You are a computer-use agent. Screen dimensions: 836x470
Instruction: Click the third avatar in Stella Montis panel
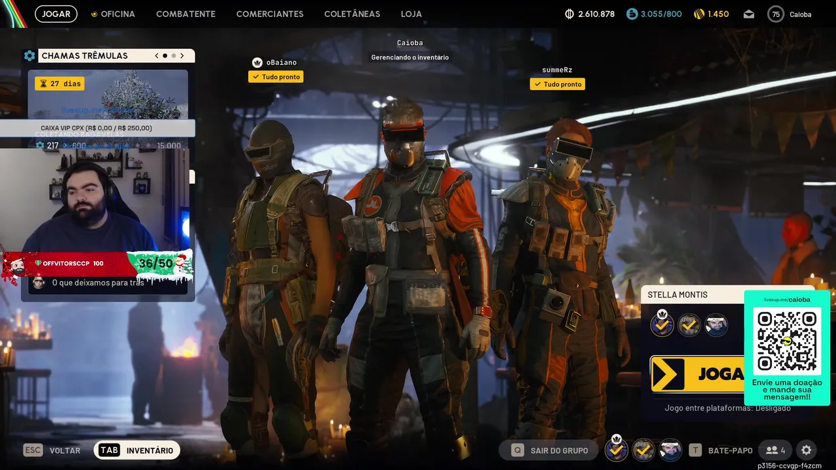(716, 324)
